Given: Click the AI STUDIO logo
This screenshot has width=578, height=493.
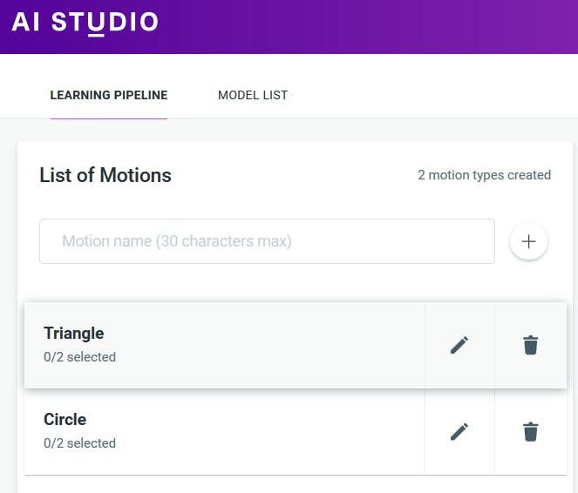Looking at the screenshot, I should [x=85, y=23].
